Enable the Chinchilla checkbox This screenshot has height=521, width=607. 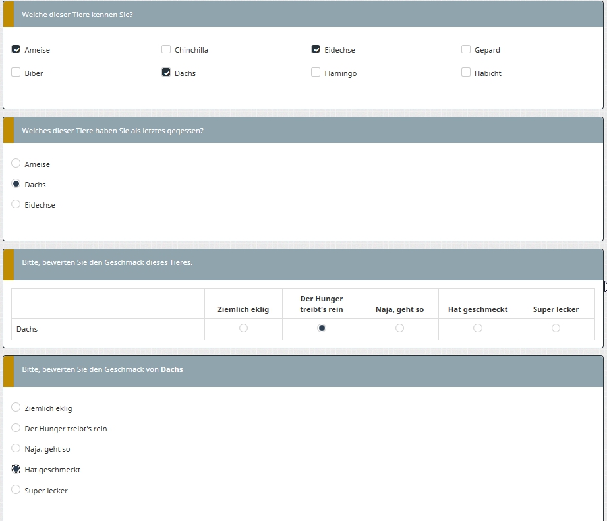click(x=166, y=49)
